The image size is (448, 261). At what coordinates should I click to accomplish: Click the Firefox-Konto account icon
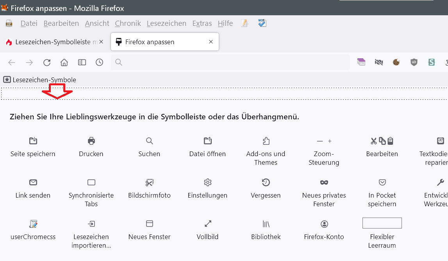coord(324,224)
